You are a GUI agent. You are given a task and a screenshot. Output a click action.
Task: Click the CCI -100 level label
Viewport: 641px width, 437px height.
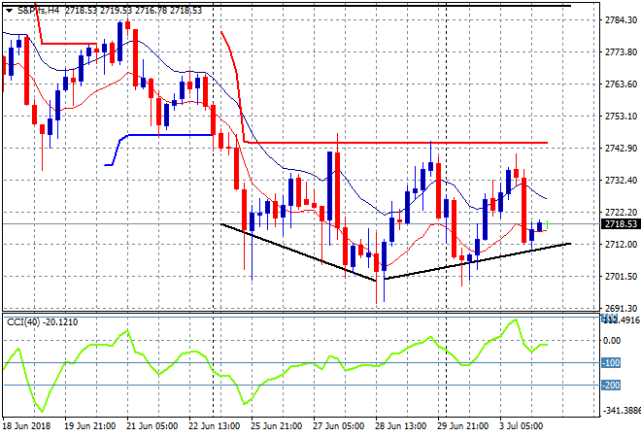click(611, 362)
